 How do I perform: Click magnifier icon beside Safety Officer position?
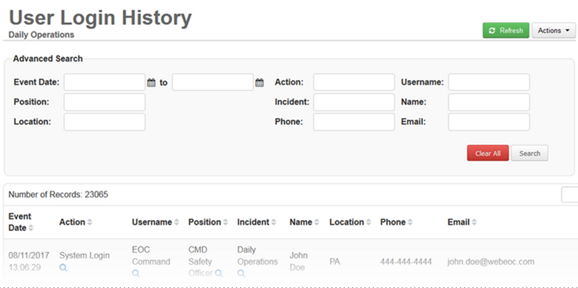[x=218, y=273]
